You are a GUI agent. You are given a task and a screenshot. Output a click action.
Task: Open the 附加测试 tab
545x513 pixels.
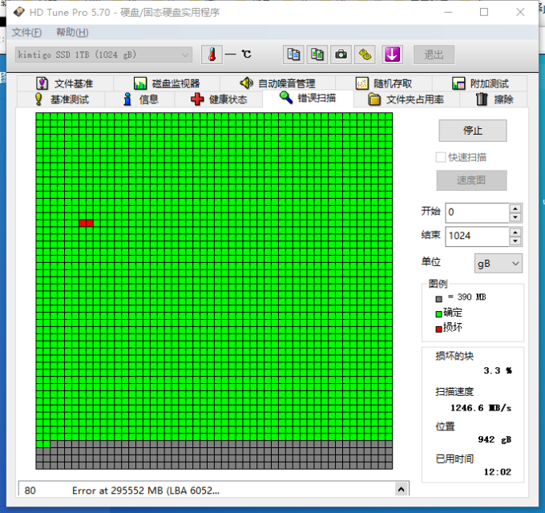480,83
